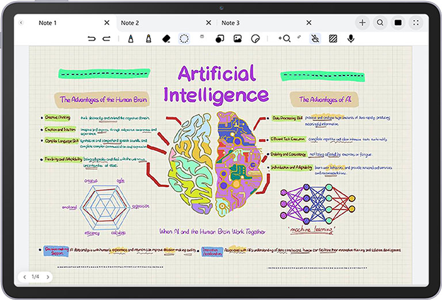Switch to the Note 2 tab
The height and width of the screenshot is (300, 442).
(x=130, y=23)
